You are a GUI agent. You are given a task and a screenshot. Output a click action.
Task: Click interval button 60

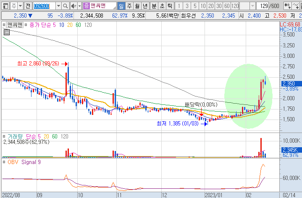click(x=227, y=6)
